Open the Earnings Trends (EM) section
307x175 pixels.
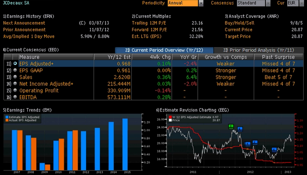click(27, 110)
